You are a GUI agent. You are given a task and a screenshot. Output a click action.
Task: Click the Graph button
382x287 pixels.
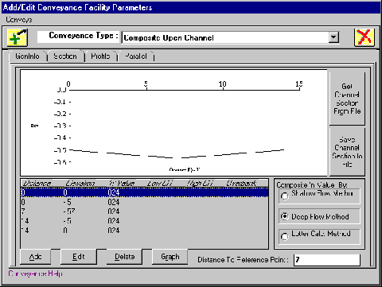[x=170, y=257]
